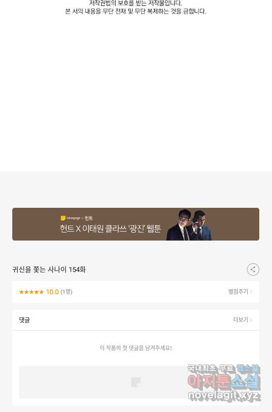Click the 귀신을 쫓는 사나이 154화 title
272x412 pixels.
coord(49,270)
